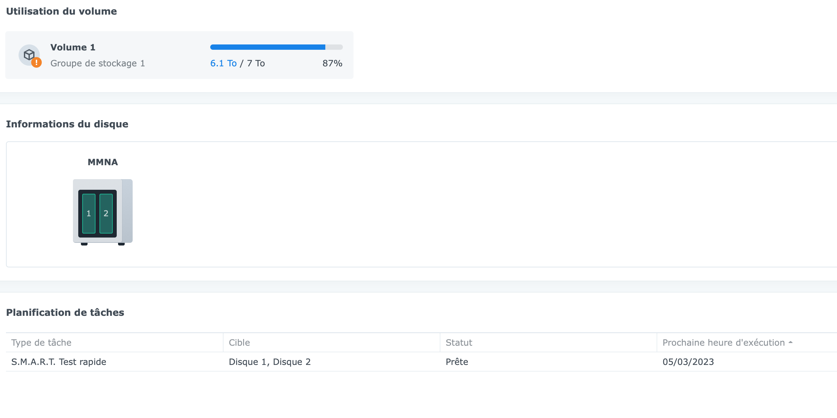Click the MMNA device name label
This screenshot has height=418, width=837.
click(103, 162)
